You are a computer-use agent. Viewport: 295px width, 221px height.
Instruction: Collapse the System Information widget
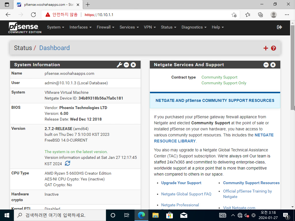coord(126,65)
